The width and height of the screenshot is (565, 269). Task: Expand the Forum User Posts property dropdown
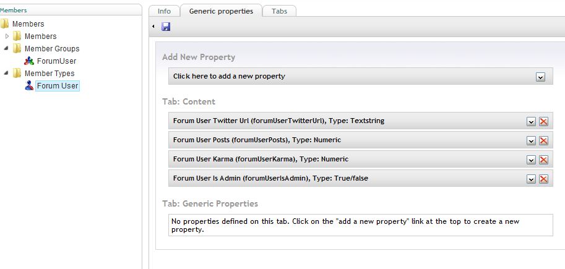click(531, 141)
